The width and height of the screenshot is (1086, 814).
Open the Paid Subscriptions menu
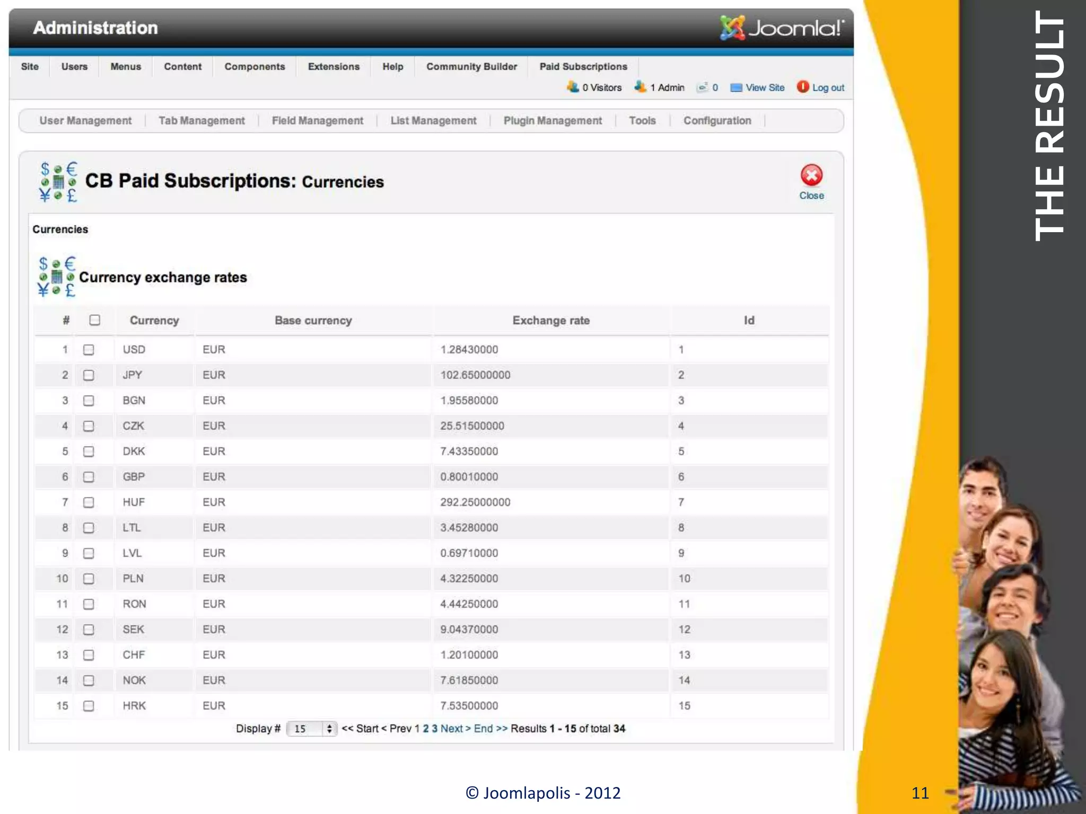pyautogui.click(x=583, y=67)
